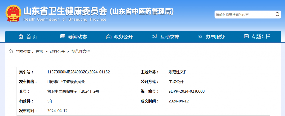Image resolution: width=285 pixels, height=116 pixels.
Task: Click the 山东省卫生健康委员会 site title
Action: (65, 11)
